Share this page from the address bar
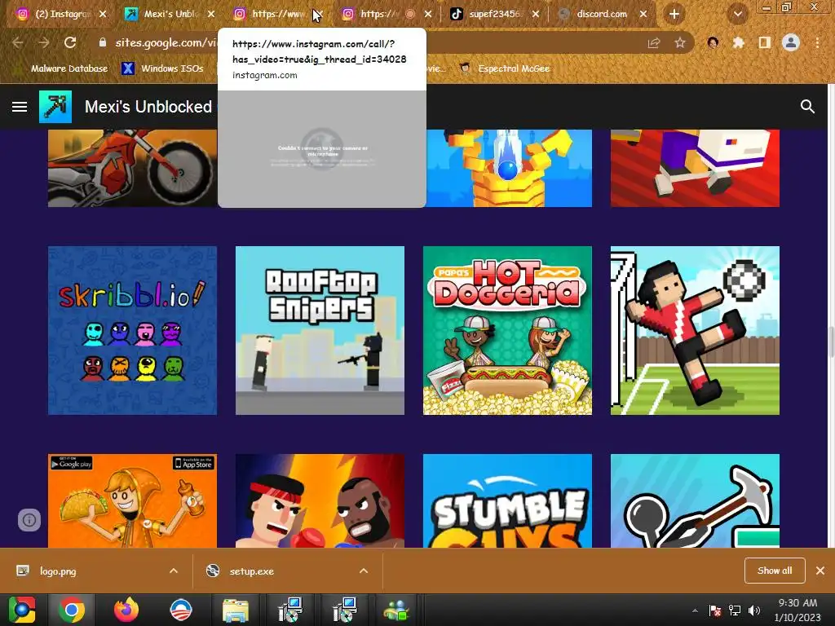Viewport: 835px width, 626px height. pyautogui.click(x=654, y=42)
